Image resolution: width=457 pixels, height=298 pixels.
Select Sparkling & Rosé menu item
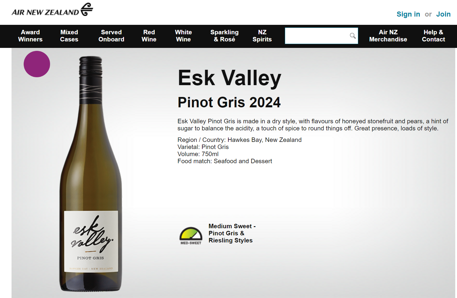click(225, 36)
